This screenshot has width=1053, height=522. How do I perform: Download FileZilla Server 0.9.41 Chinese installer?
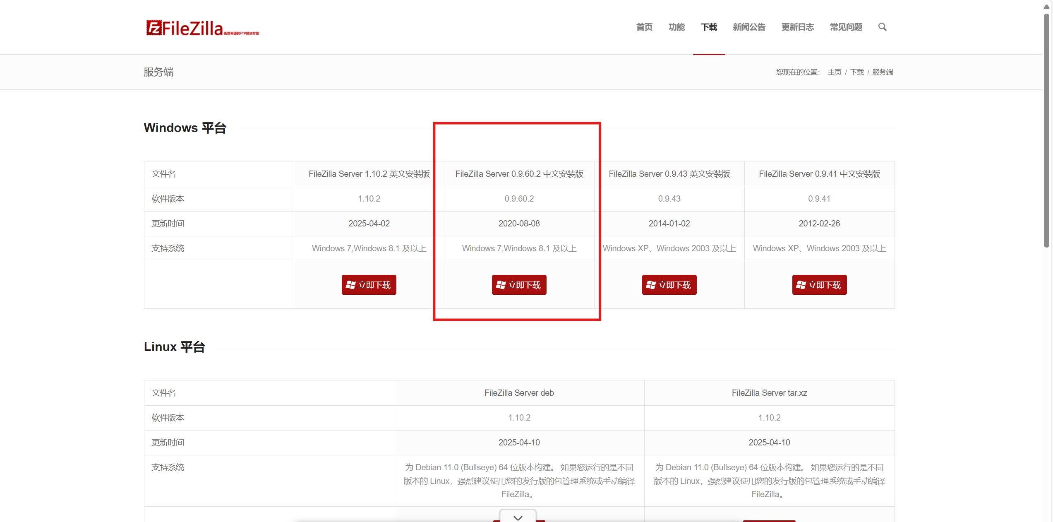[x=819, y=285]
